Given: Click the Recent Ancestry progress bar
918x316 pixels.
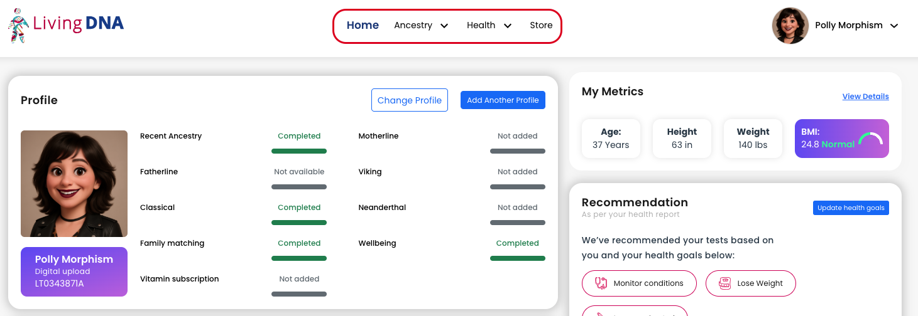Looking at the screenshot, I should coord(299,151).
